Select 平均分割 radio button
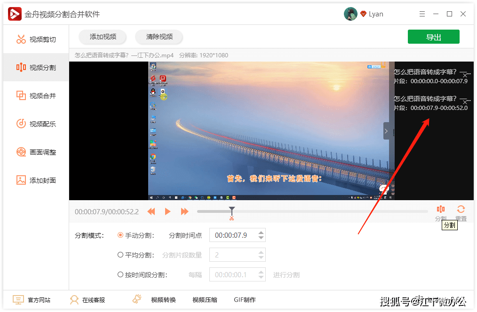Image resolution: width=477 pixels, height=312 pixels. point(120,255)
